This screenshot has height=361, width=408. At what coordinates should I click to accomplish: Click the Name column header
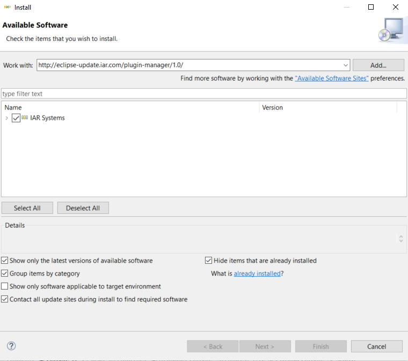(130, 107)
